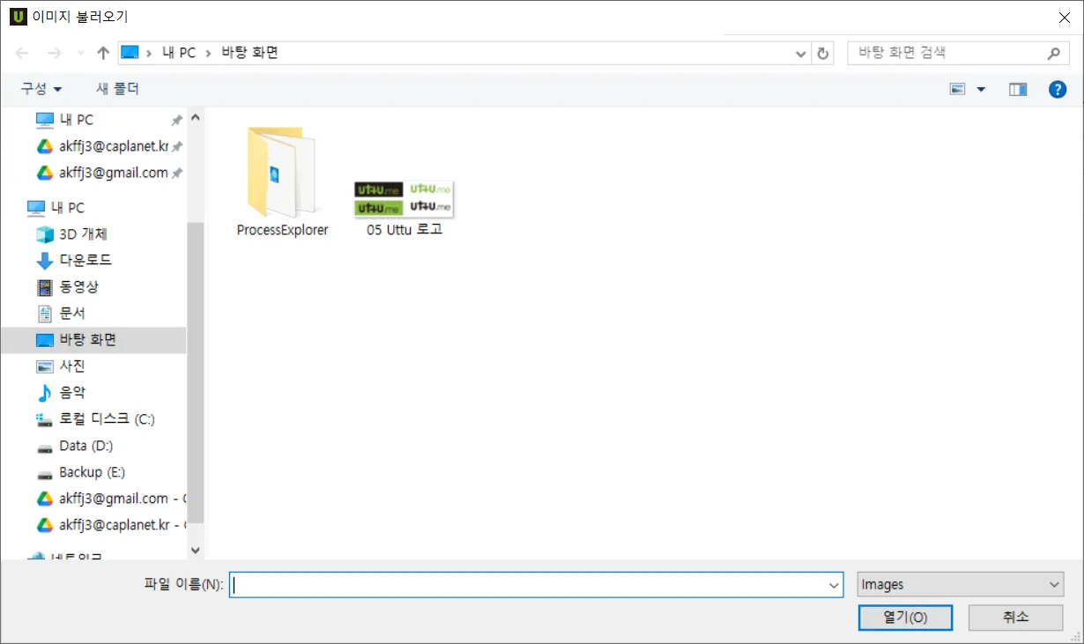
Task: Close the 이미지 불러오기 dialog
Action: [1063, 16]
